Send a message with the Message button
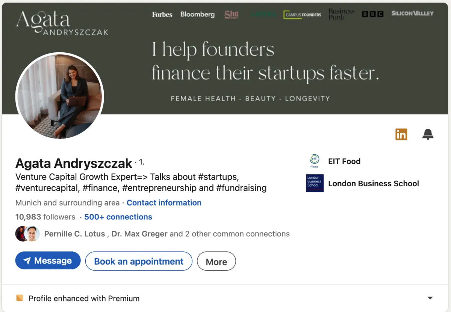 48,261
